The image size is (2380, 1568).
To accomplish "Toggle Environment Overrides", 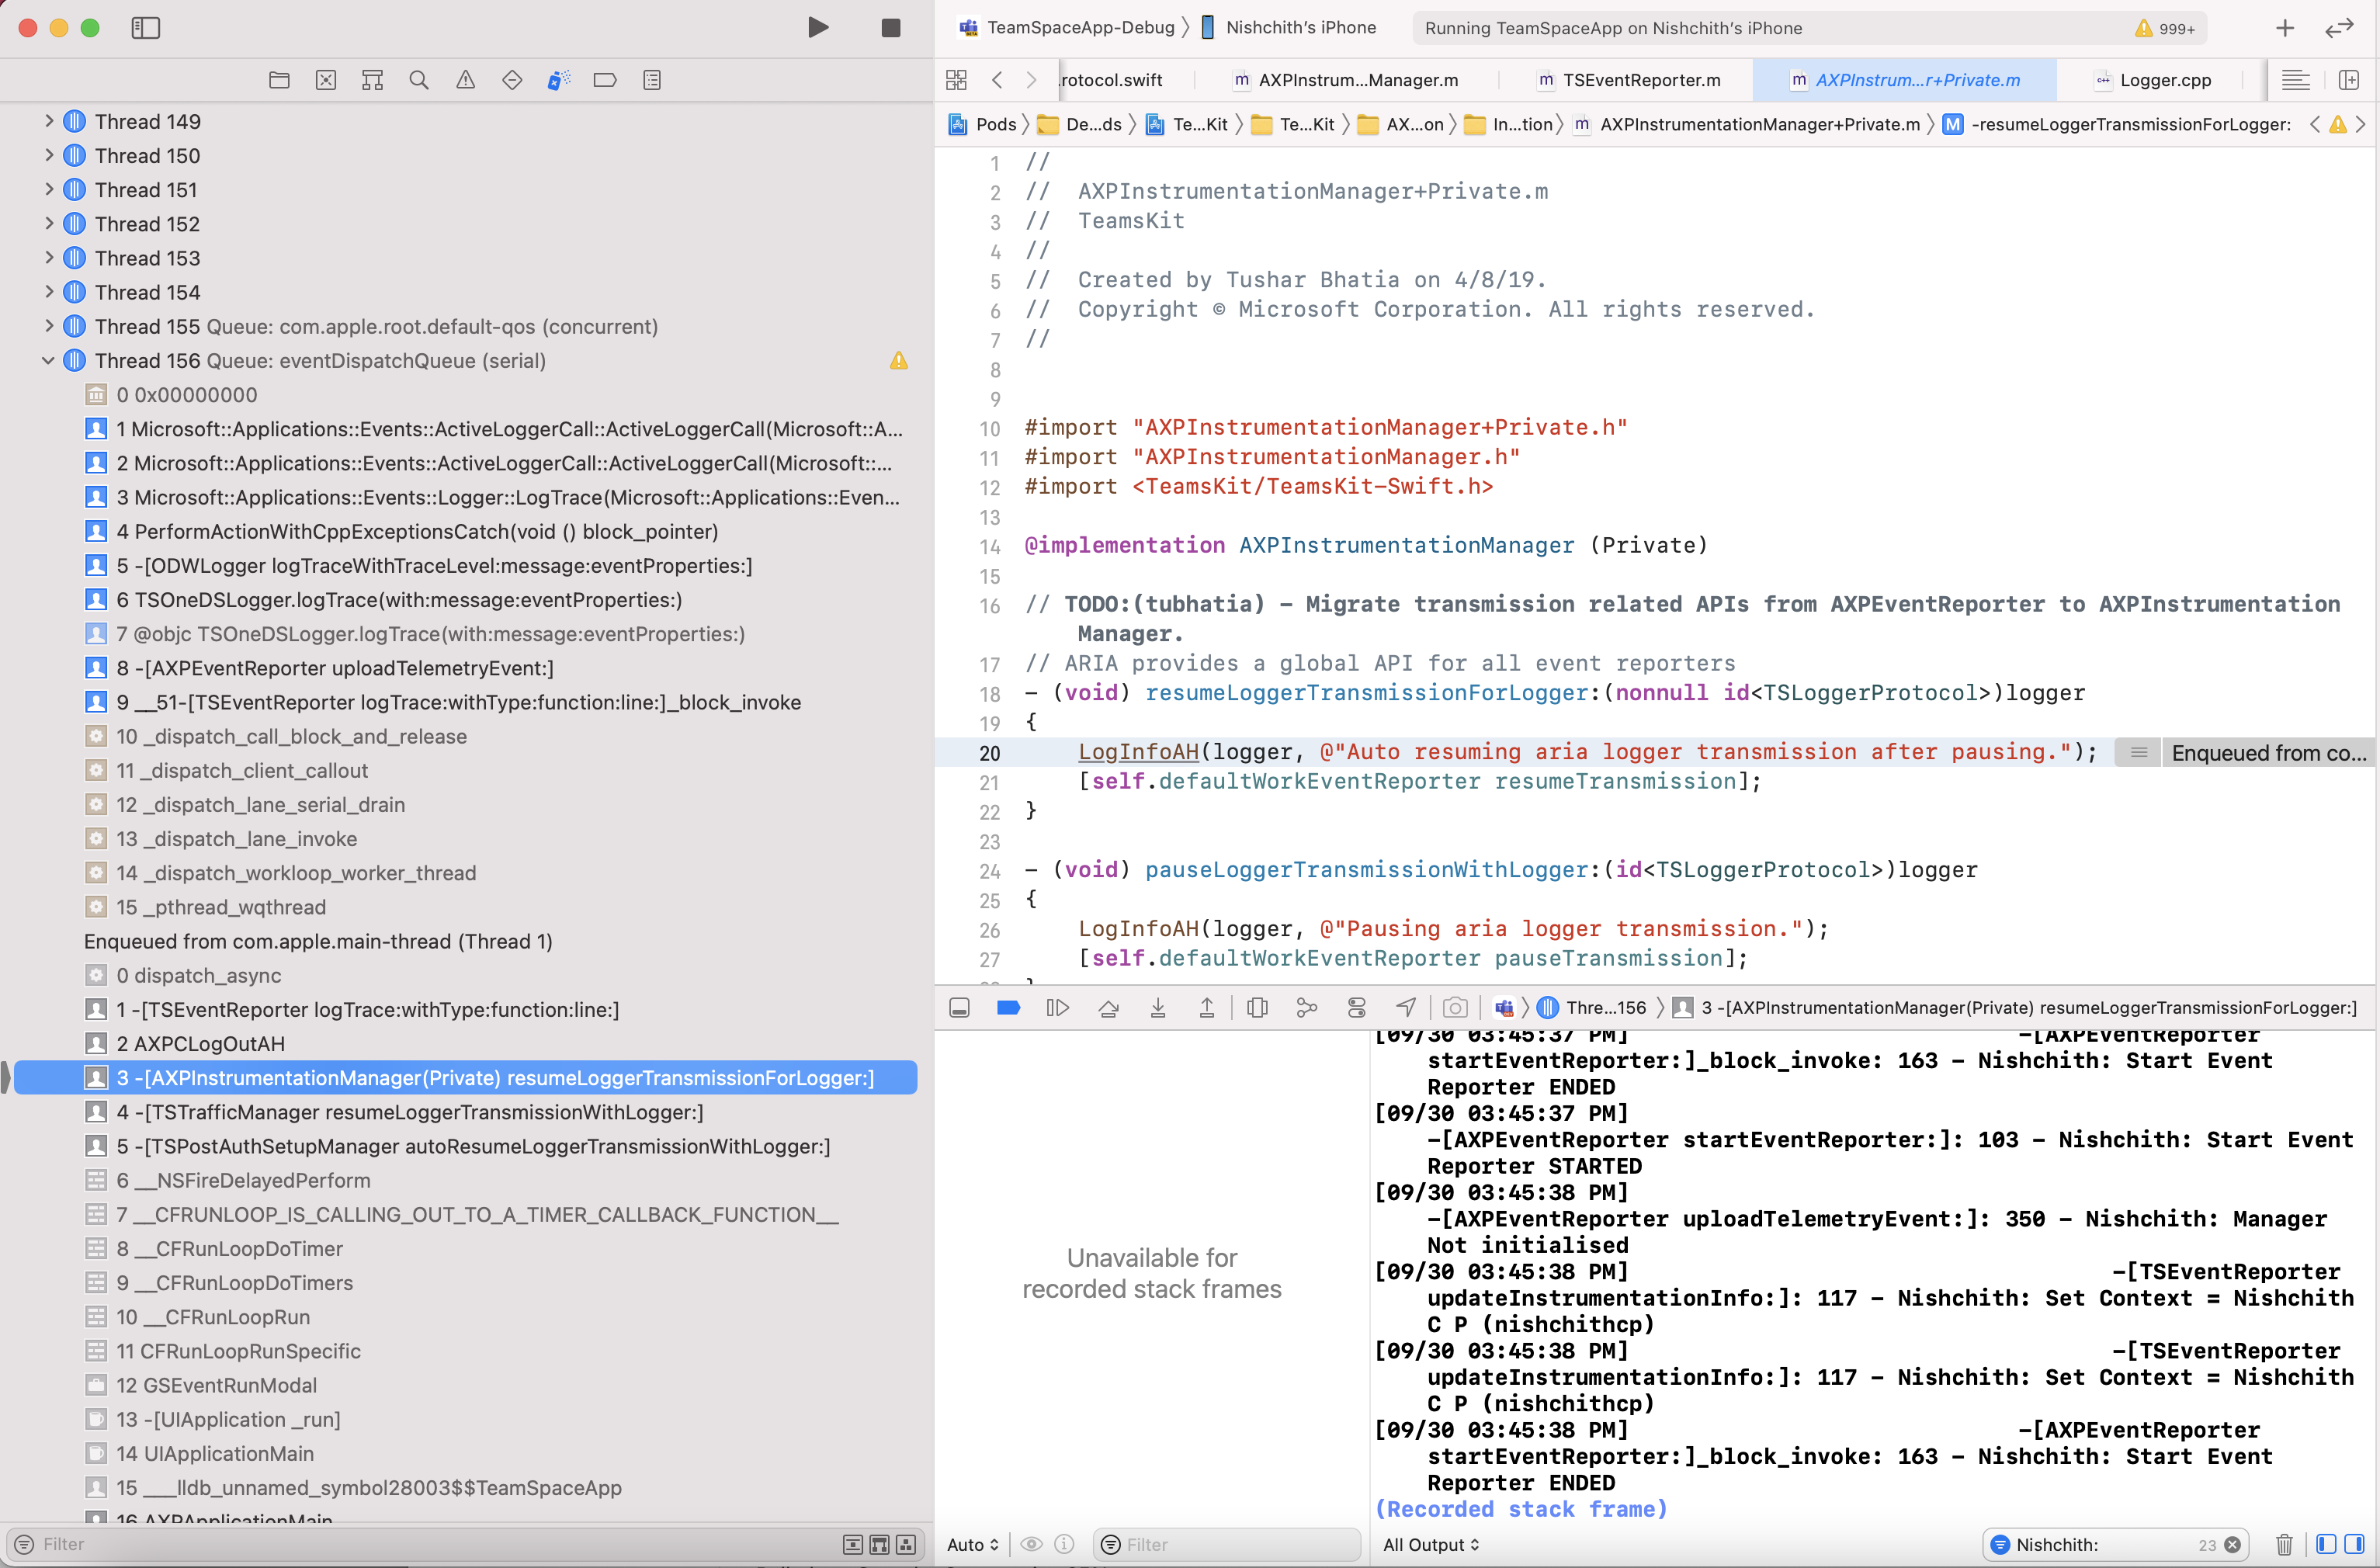I will click(1357, 1007).
